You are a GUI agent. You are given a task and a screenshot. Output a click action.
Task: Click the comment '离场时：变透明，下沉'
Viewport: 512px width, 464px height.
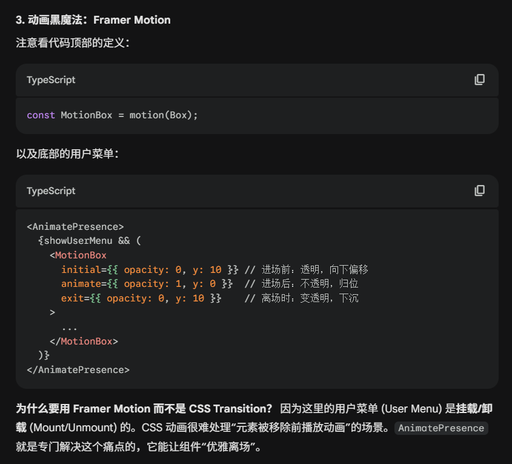point(310,298)
